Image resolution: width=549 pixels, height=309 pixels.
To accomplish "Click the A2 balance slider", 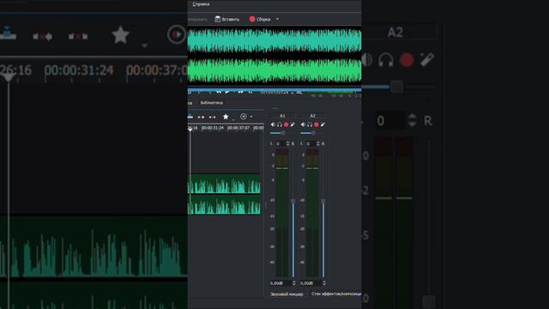I will pos(312,133).
